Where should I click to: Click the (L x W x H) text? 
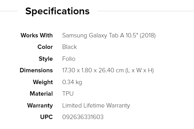[140, 70]
